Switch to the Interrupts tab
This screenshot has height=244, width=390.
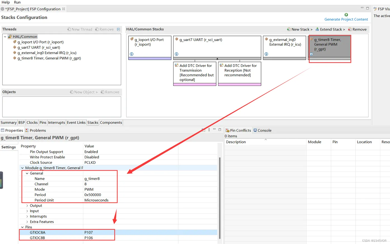coord(57,122)
